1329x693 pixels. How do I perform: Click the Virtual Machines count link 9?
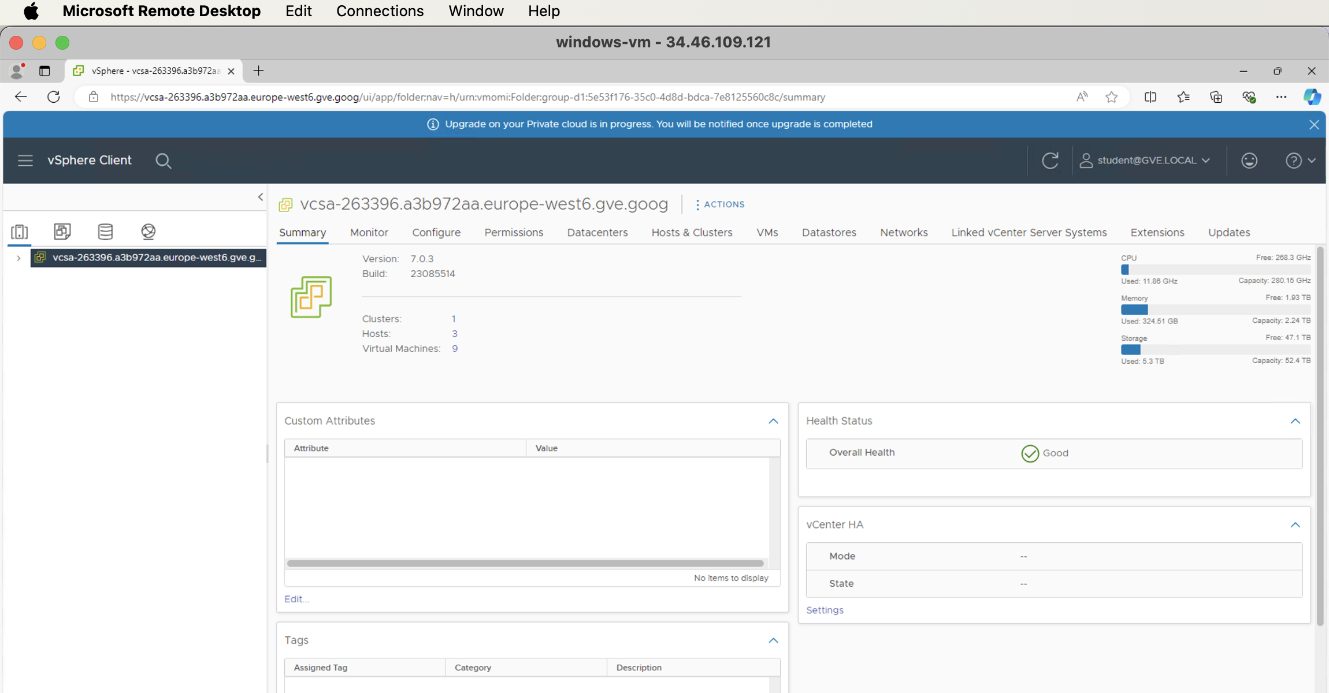[455, 349]
